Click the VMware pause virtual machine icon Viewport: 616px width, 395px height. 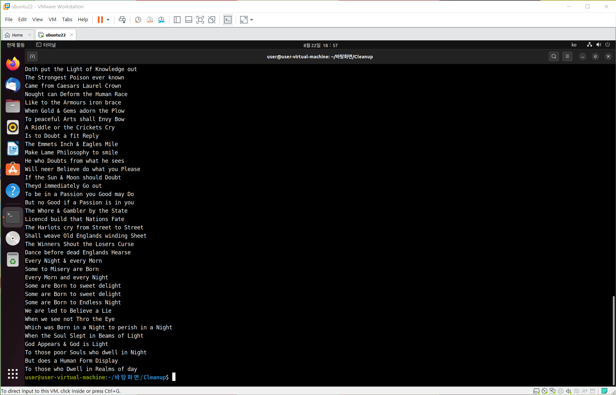tap(100, 20)
